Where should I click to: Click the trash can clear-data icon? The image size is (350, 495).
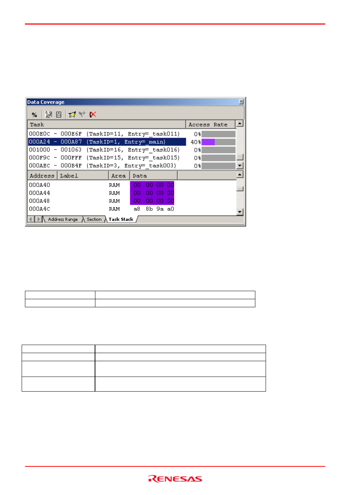[59, 114]
